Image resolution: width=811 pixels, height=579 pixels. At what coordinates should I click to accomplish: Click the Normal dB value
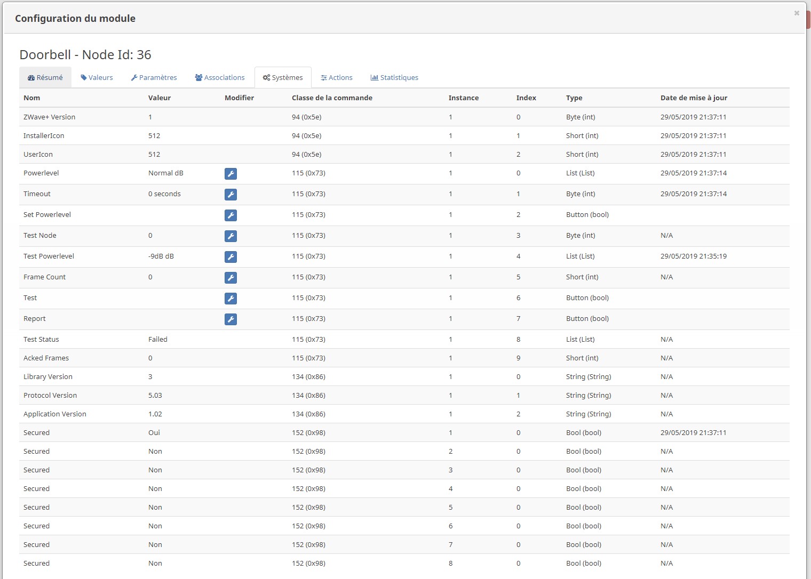165,173
